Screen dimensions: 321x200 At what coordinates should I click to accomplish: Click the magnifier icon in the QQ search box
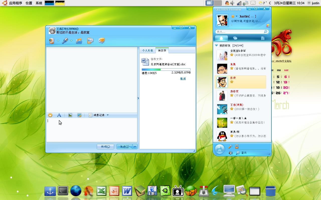[266, 32]
